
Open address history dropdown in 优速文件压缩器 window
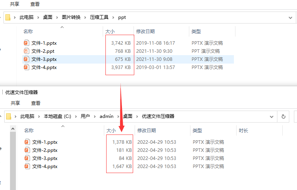(272, 116)
